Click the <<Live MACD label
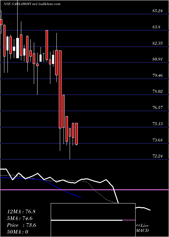This screenshot has width=169, height=237. tap(142, 228)
